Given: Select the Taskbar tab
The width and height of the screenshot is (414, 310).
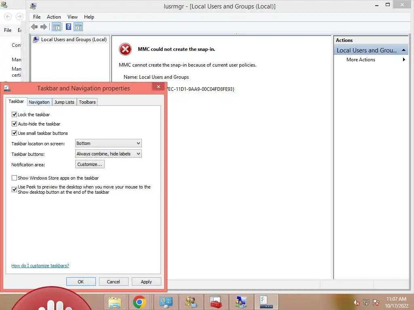Looking at the screenshot, I should (16, 101).
